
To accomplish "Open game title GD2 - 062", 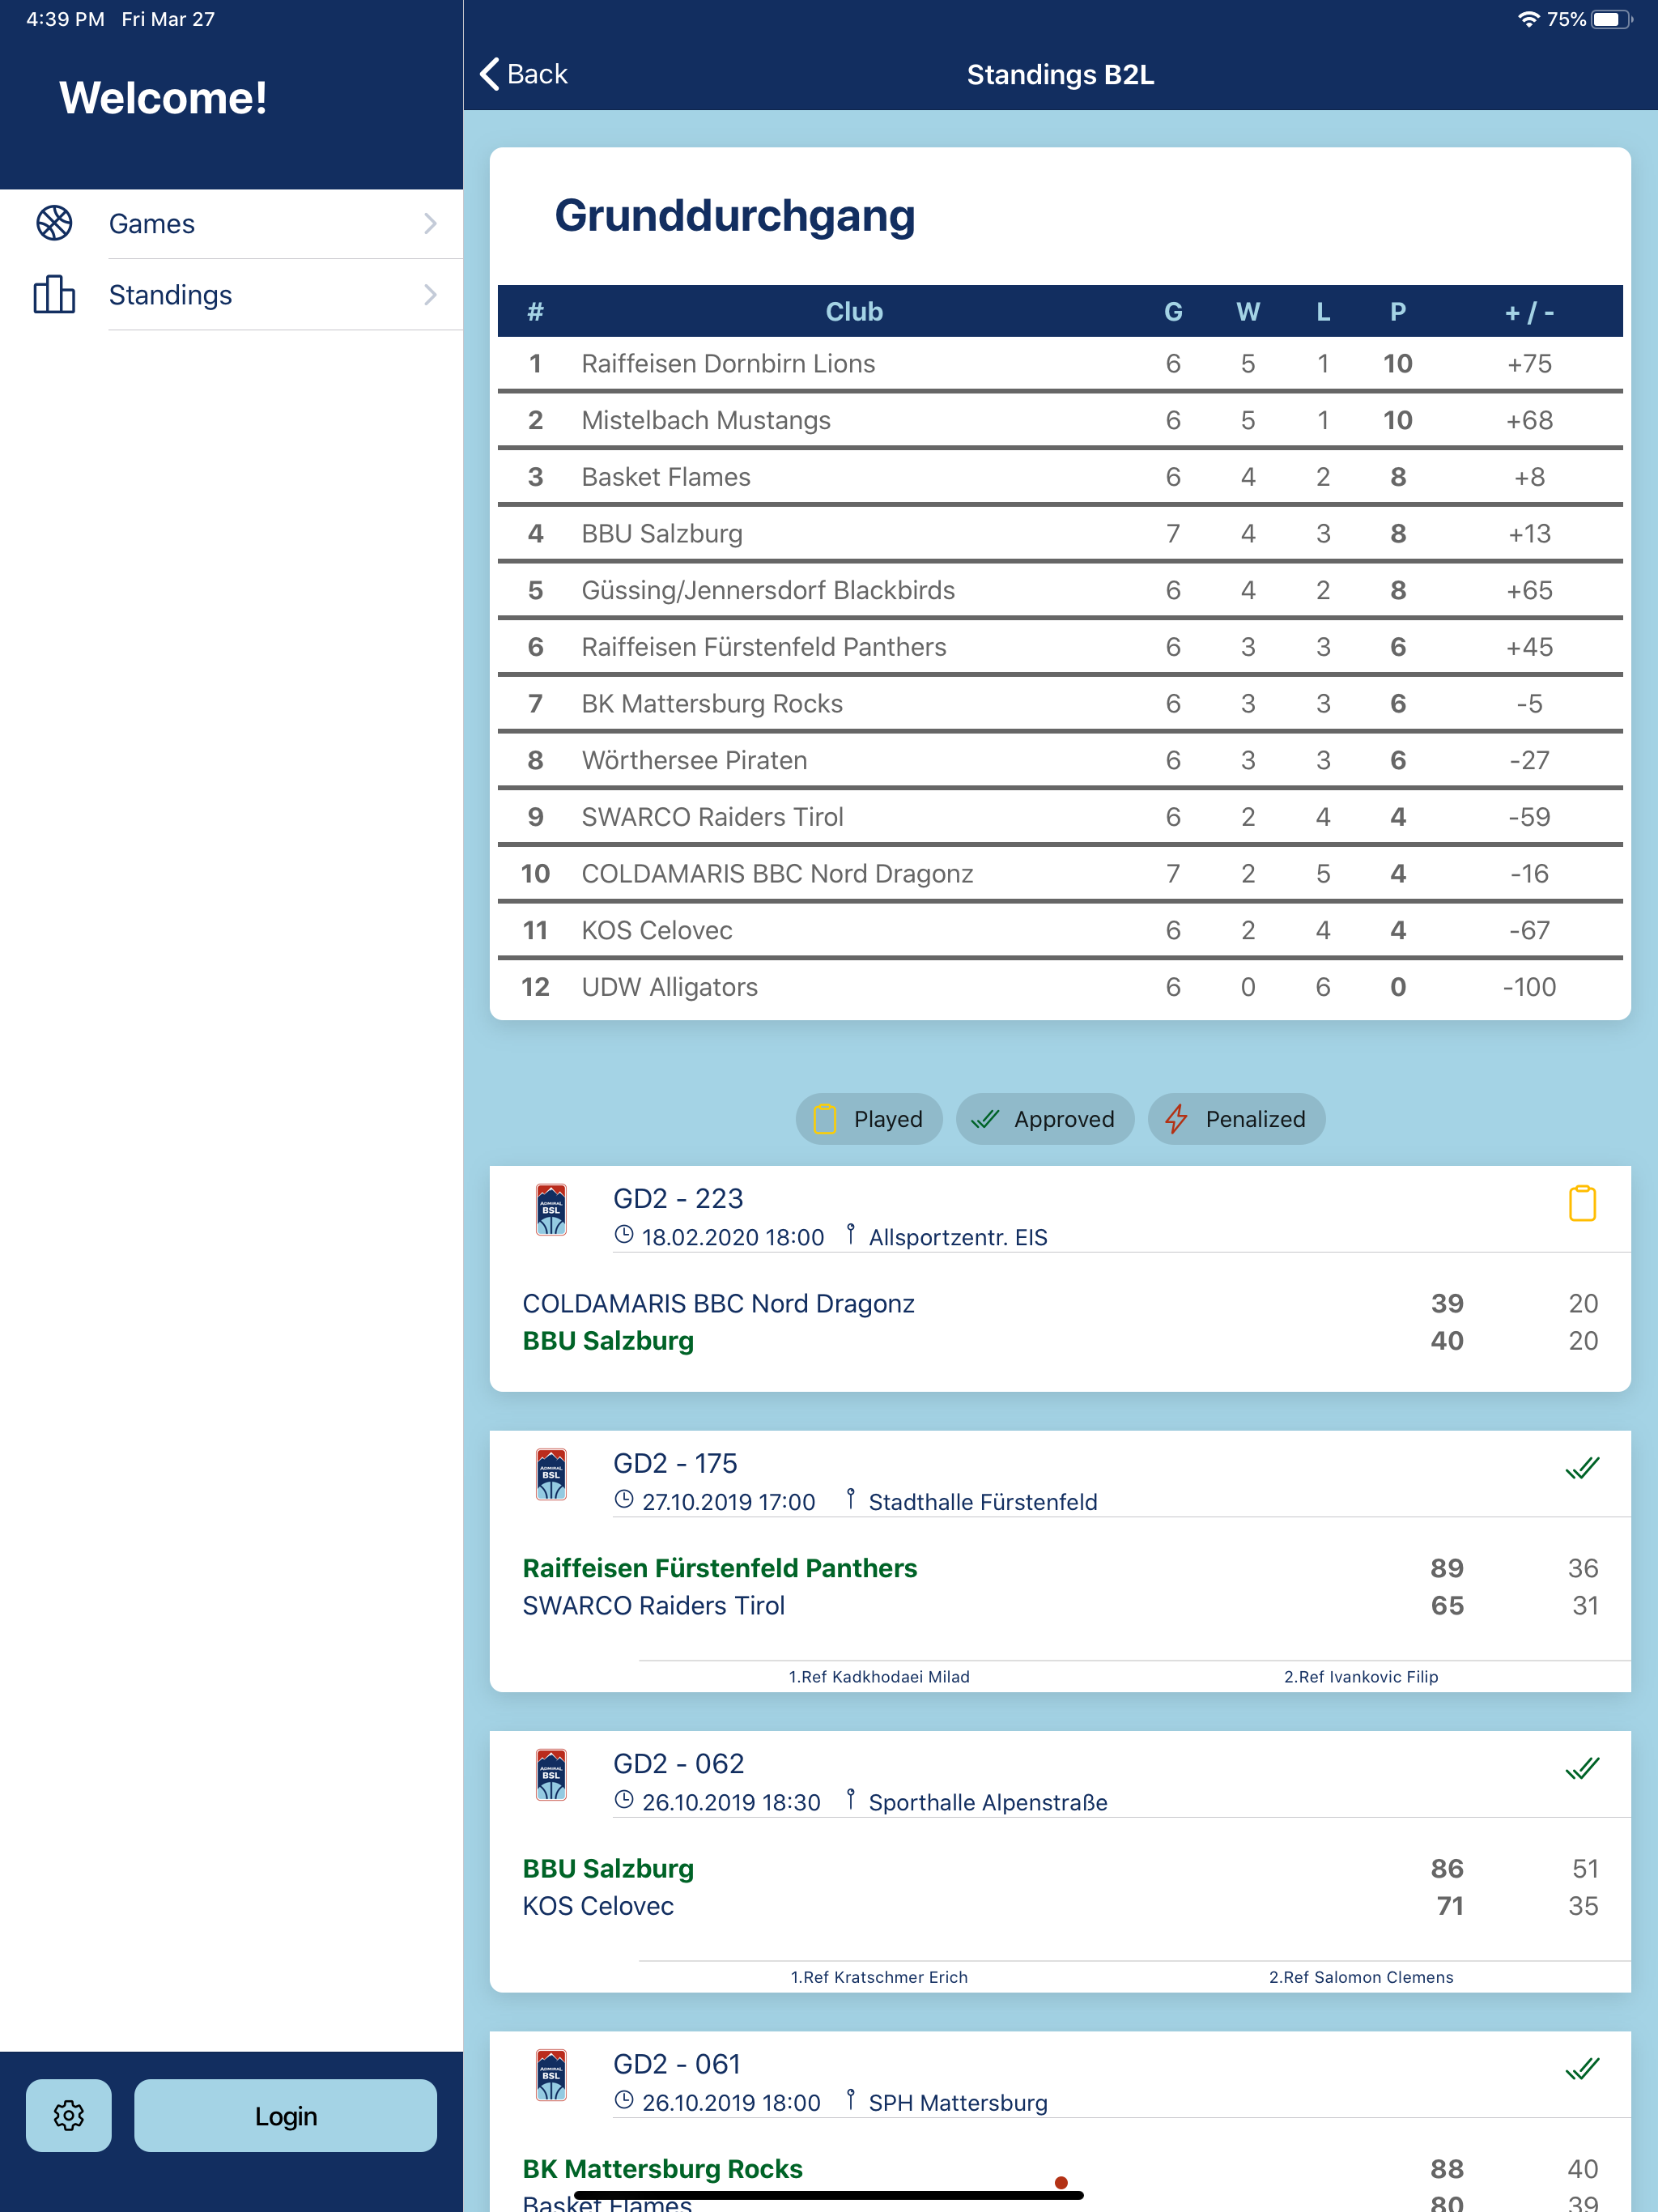I will tap(679, 1763).
